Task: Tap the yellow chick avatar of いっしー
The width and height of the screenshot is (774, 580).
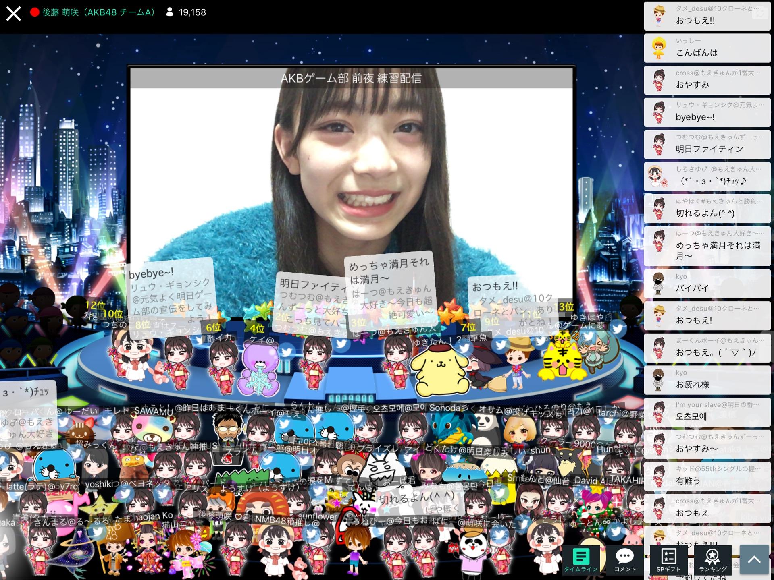Action: click(659, 48)
